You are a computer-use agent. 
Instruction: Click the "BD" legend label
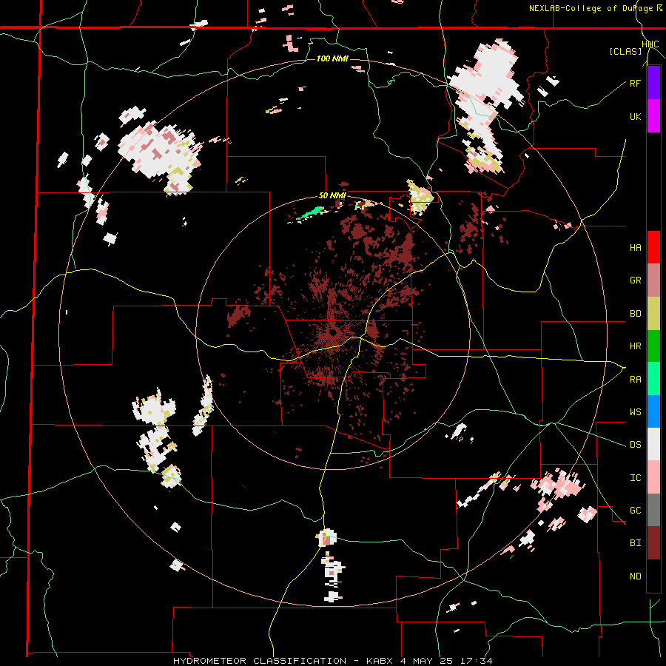click(635, 314)
